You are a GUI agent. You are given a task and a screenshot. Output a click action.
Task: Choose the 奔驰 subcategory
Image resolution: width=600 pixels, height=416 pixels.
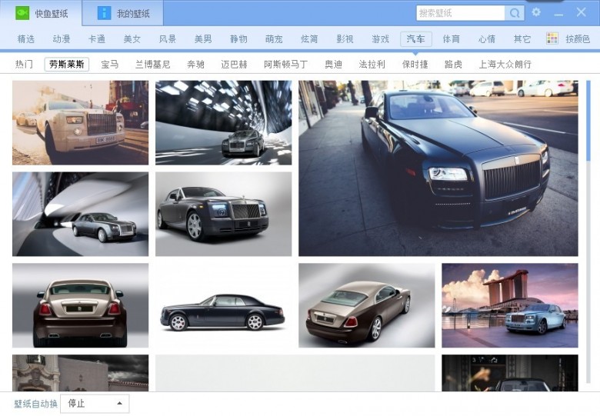pyautogui.click(x=195, y=65)
